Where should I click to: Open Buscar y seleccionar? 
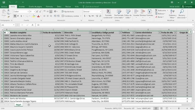[182, 14]
